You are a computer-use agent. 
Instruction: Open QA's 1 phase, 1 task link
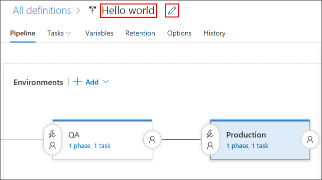pyautogui.click(x=89, y=146)
